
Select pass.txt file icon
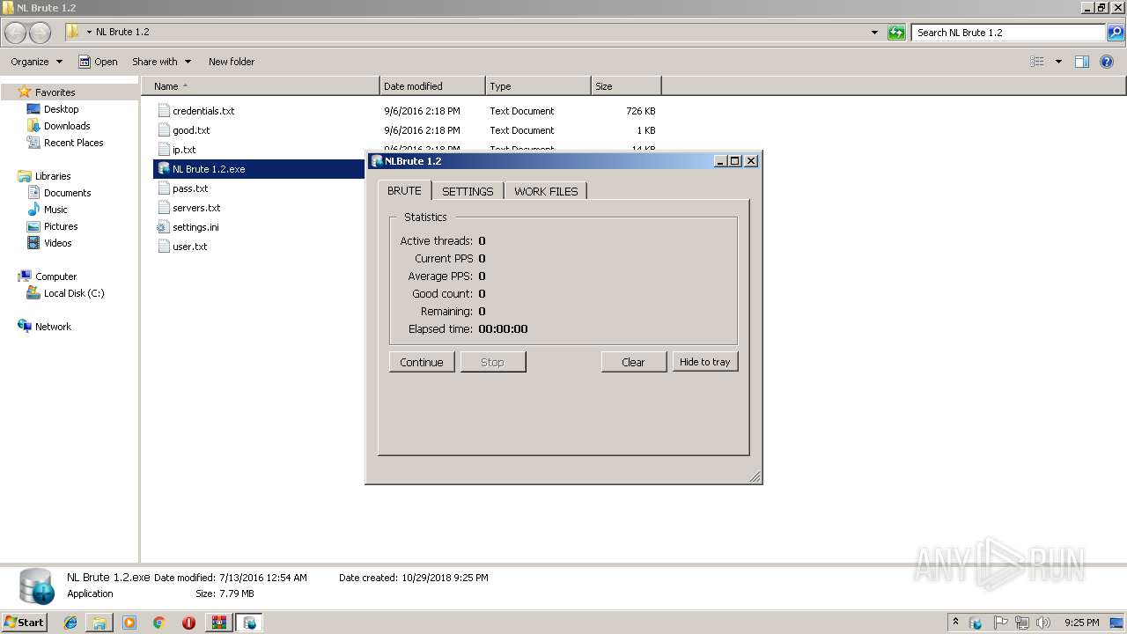(163, 188)
